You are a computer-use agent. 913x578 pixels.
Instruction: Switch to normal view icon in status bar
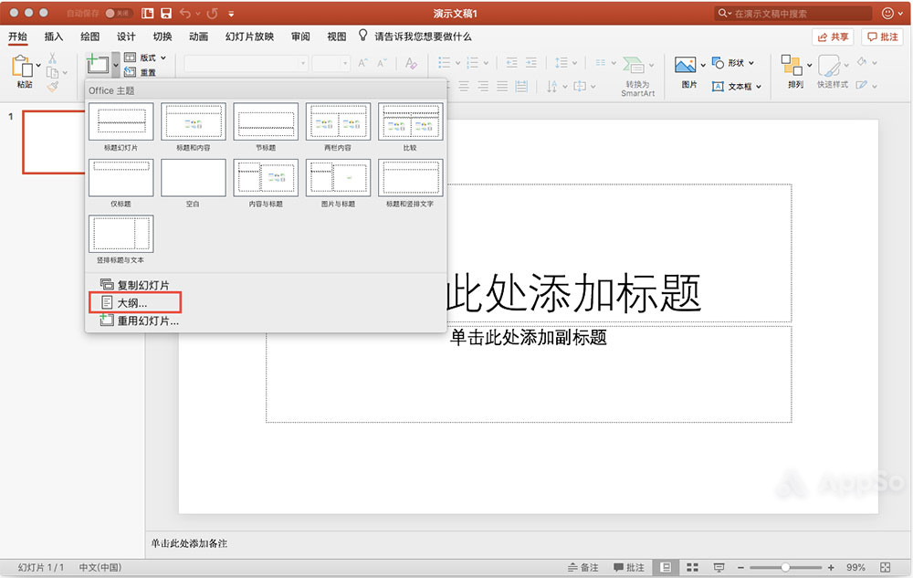[x=666, y=567]
